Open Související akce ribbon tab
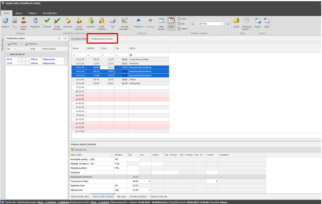 tap(50, 13)
